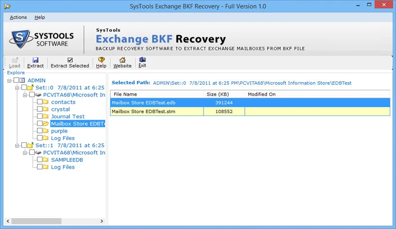Click the Set::0 backup set folder icon
The width and height of the screenshot is (396, 229).
coord(30,88)
